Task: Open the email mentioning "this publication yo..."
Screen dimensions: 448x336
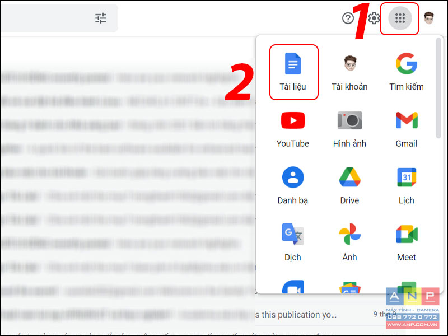Action: tap(296, 315)
